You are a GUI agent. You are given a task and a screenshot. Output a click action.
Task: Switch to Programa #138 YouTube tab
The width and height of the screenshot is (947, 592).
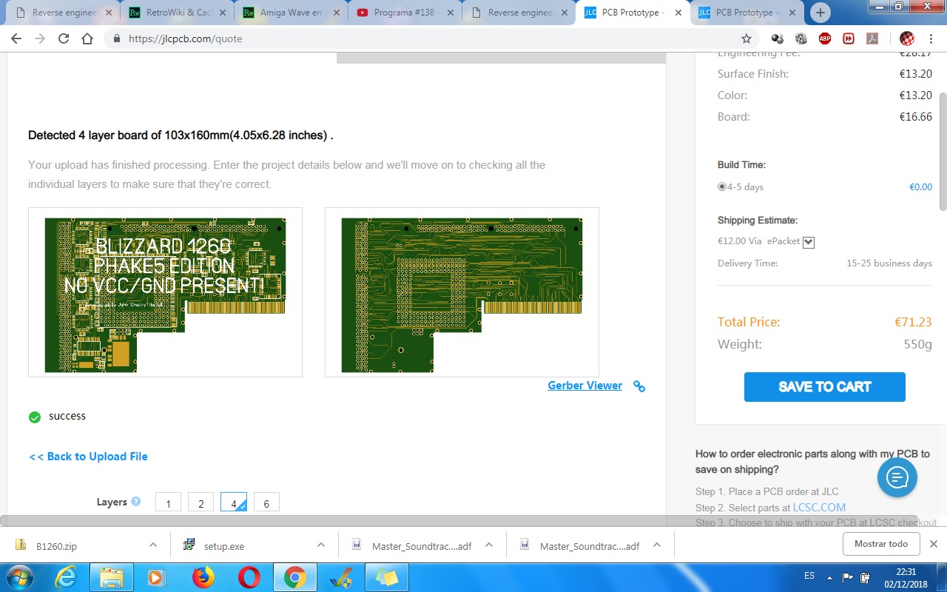coord(404,13)
